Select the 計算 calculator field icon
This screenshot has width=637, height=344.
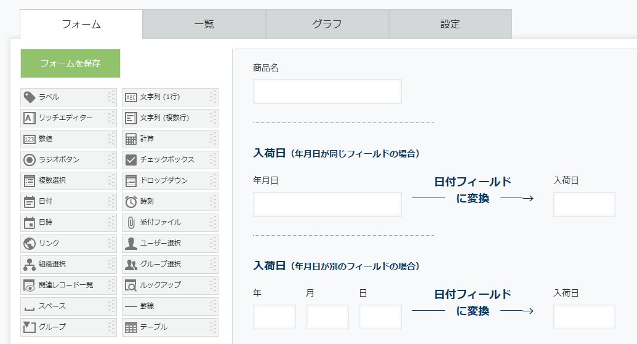(x=131, y=139)
